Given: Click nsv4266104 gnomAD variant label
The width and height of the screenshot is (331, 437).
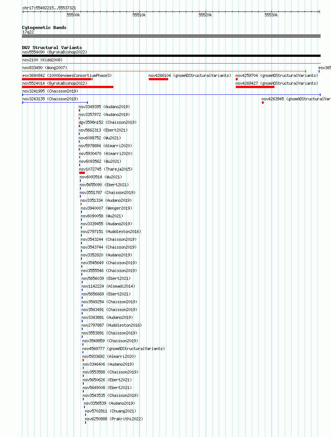Looking at the screenshot, I should point(190,75).
